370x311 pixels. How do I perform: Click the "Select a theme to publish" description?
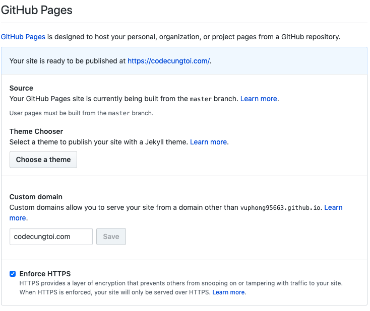pos(99,142)
